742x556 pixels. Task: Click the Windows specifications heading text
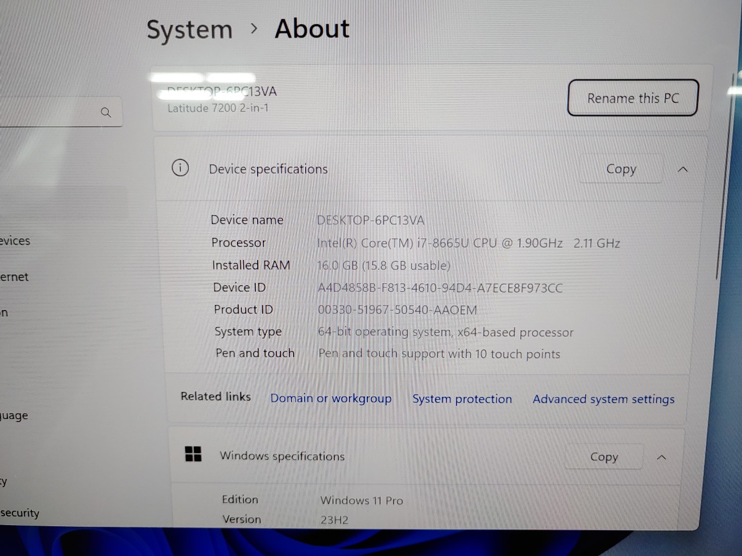click(x=282, y=456)
